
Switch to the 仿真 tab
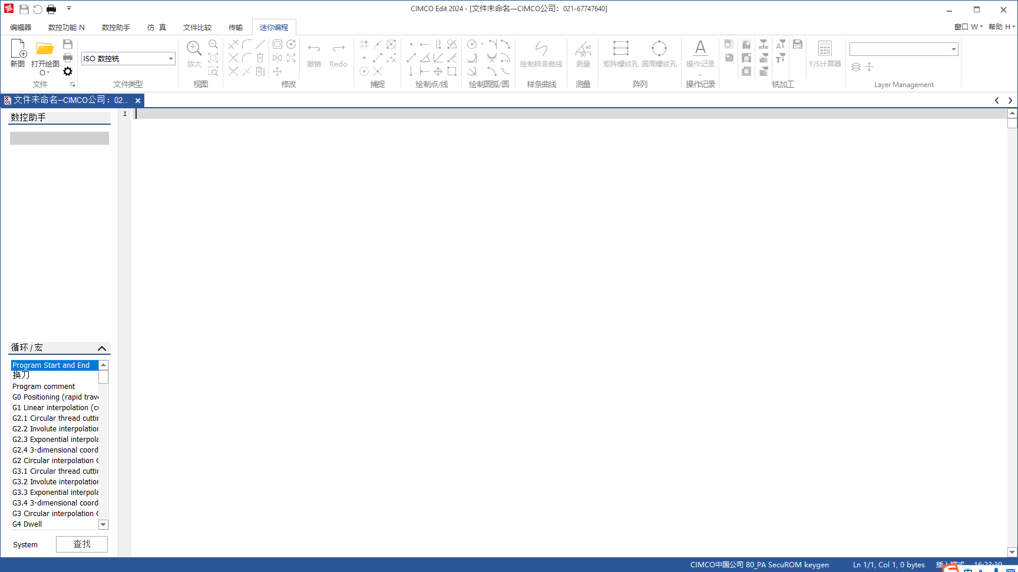pos(157,27)
